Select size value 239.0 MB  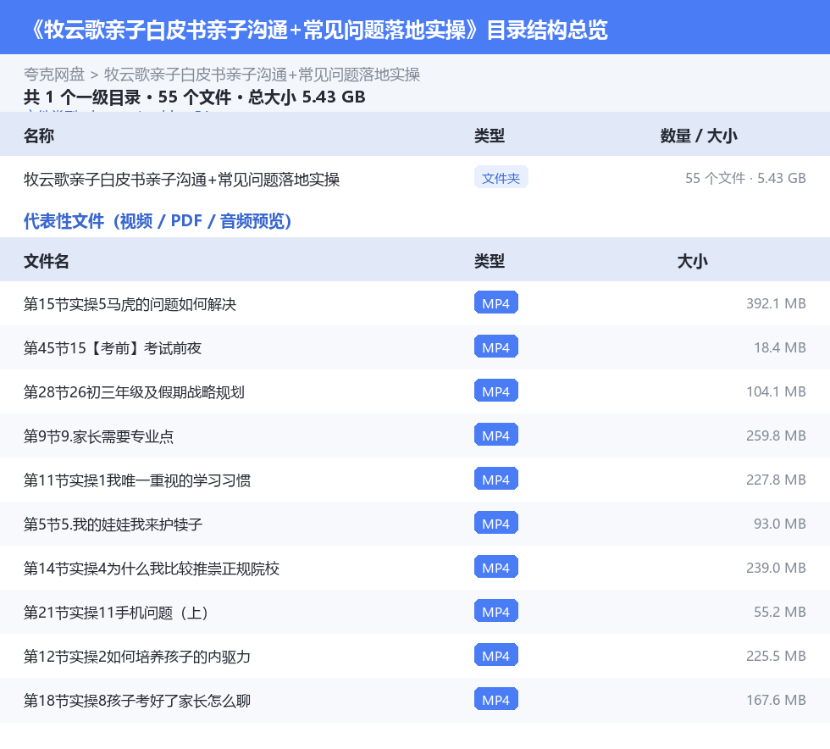776,568
